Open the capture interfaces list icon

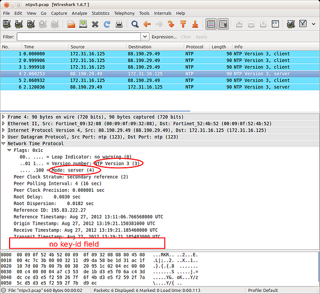(7, 24)
